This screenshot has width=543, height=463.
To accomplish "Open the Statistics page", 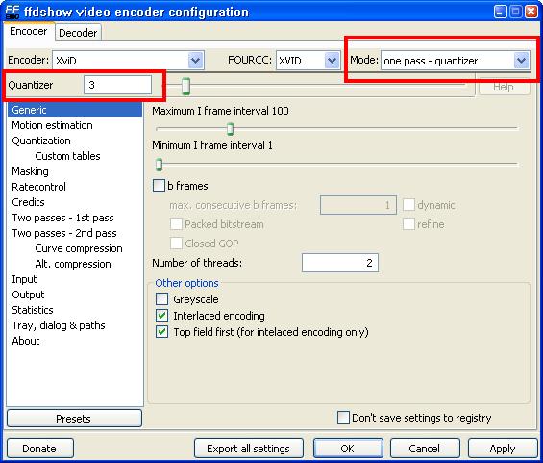I will [x=33, y=310].
